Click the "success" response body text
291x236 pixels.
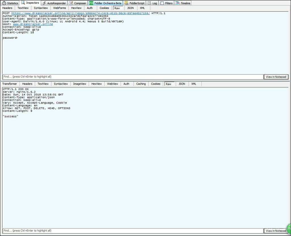point(11,116)
